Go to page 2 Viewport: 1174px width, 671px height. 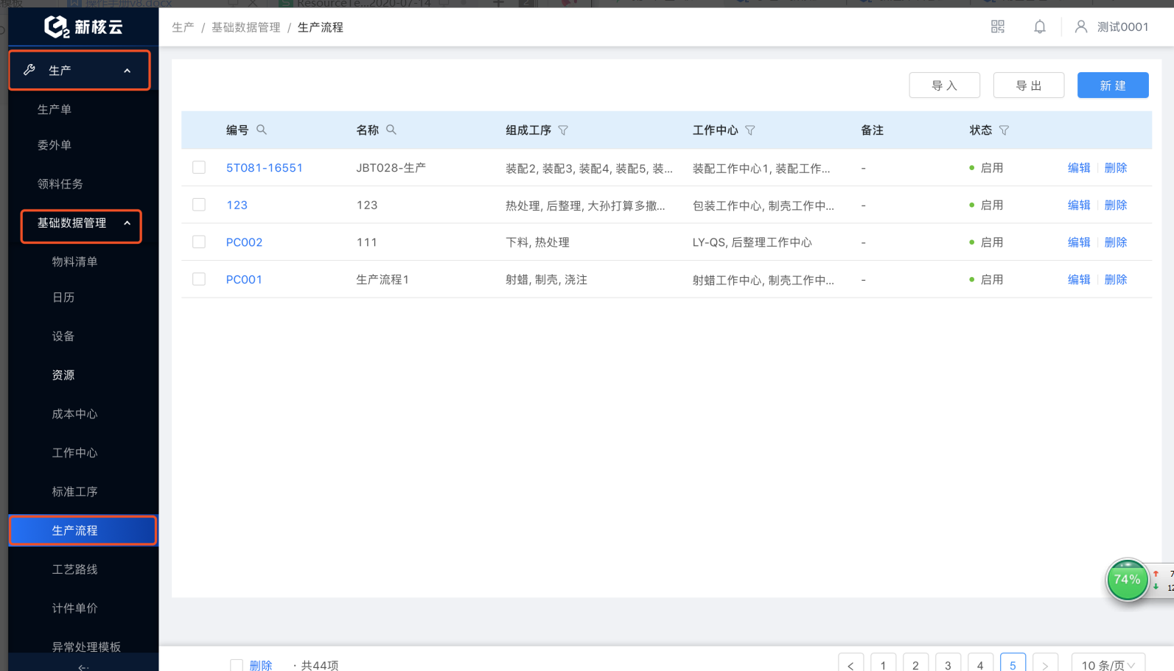click(x=915, y=664)
